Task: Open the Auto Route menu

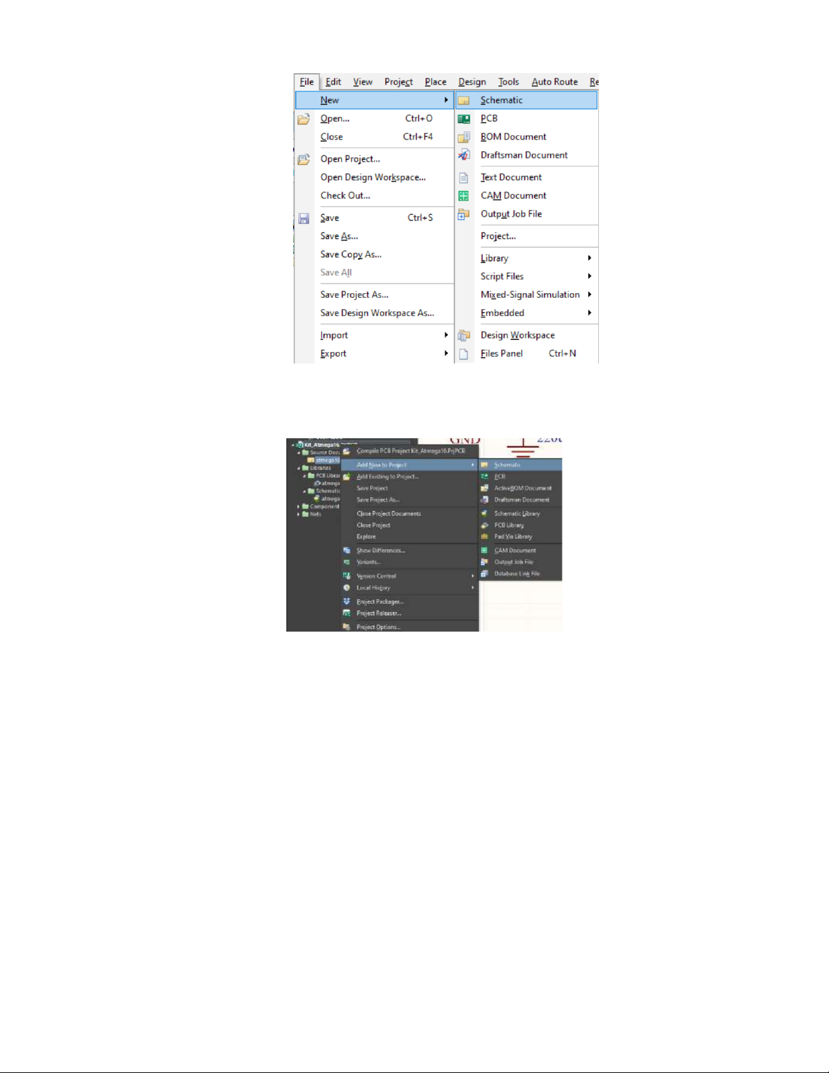Action: pos(554,82)
